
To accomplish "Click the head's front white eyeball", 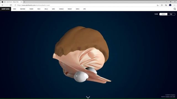I will pos(81,77).
